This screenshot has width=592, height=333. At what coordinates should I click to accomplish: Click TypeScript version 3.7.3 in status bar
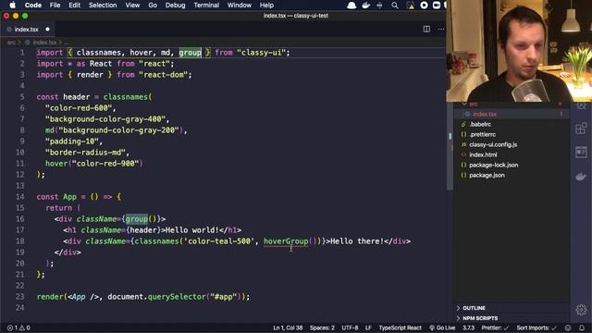click(469, 327)
